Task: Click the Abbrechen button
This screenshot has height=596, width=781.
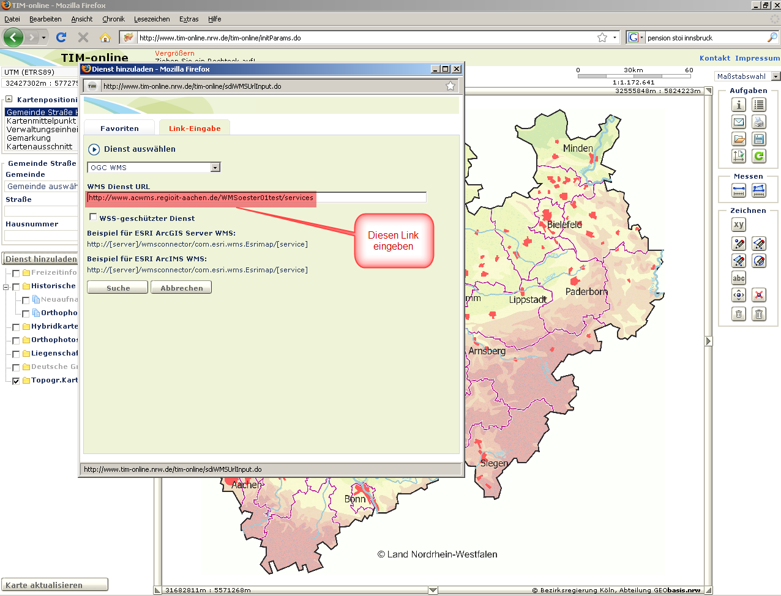Action: point(181,288)
